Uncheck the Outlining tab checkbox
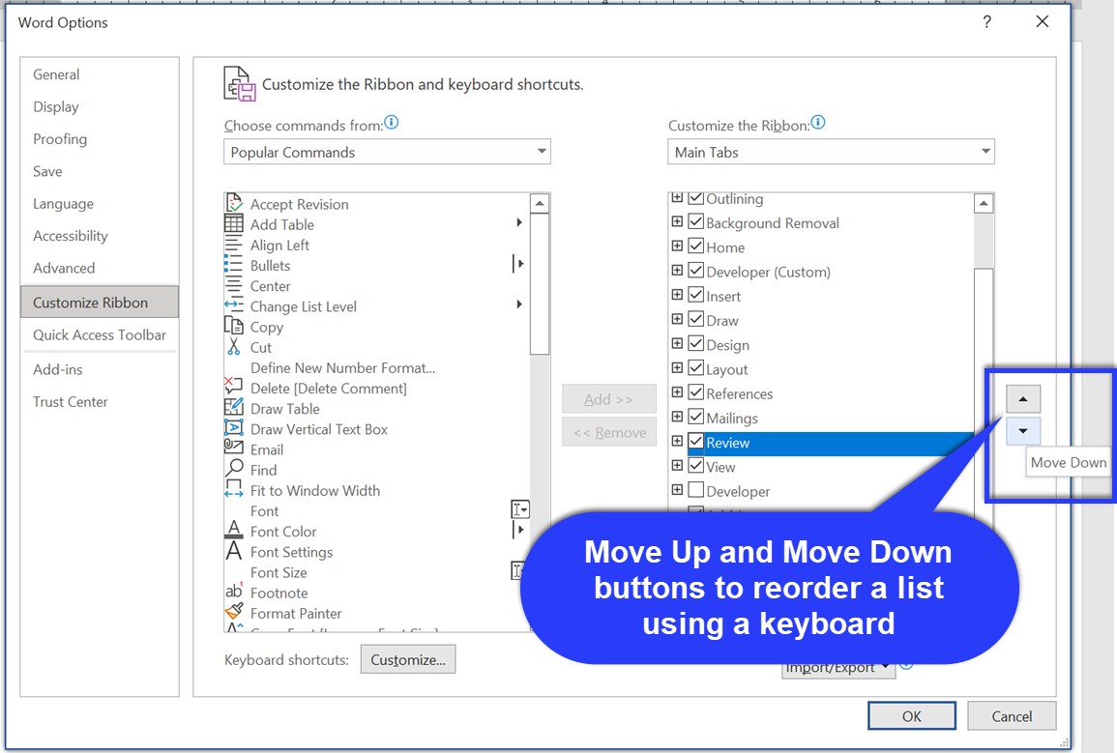This screenshot has width=1117, height=753. [x=696, y=198]
